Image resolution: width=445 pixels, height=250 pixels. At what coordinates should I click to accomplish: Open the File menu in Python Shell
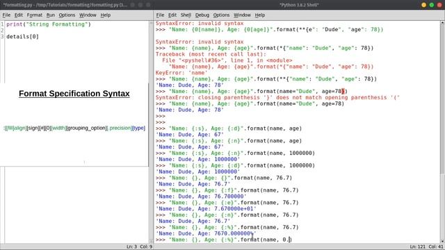click(160, 15)
